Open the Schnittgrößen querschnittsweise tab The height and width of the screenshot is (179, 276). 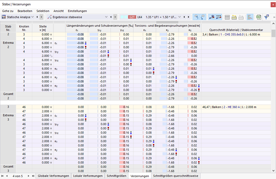pos(176,176)
